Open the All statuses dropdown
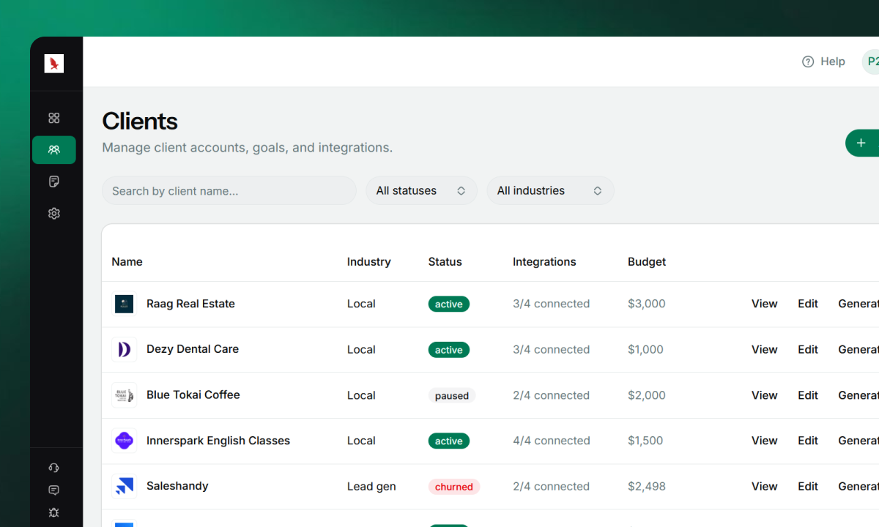 pos(421,190)
